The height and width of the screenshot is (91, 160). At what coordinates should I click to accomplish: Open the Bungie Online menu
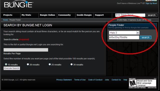click(x=47, y=15)
